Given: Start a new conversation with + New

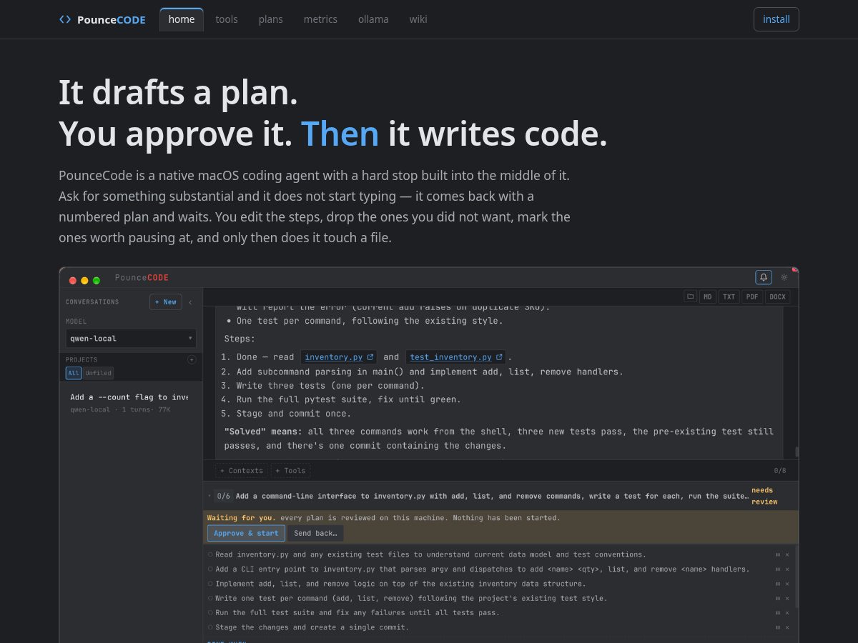Looking at the screenshot, I should click(x=166, y=302).
